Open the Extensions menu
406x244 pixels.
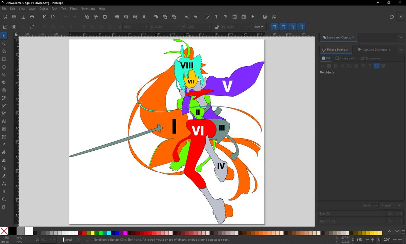(x=88, y=8)
